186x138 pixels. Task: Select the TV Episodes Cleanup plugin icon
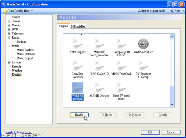143,66
